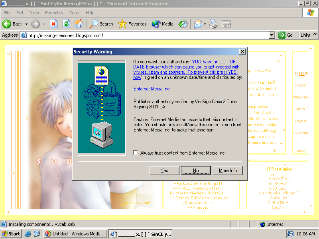This screenshot has width=319, height=239.
Task: Open the Mail button dropdown arrow
Action: pyautogui.click(x=205, y=24)
